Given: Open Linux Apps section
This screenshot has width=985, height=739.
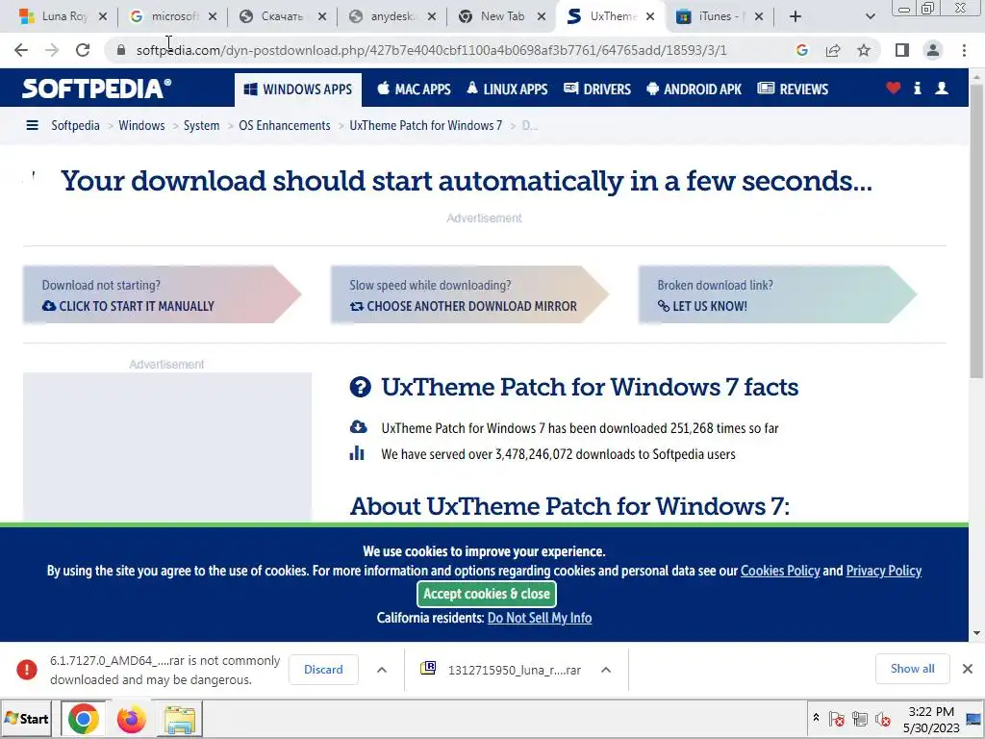Looking at the screenshot, I should coord(507,89).
